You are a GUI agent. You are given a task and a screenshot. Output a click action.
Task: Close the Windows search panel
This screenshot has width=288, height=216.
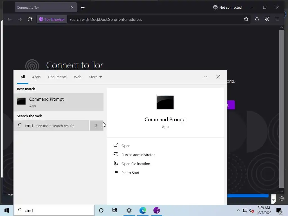point(218,77)
